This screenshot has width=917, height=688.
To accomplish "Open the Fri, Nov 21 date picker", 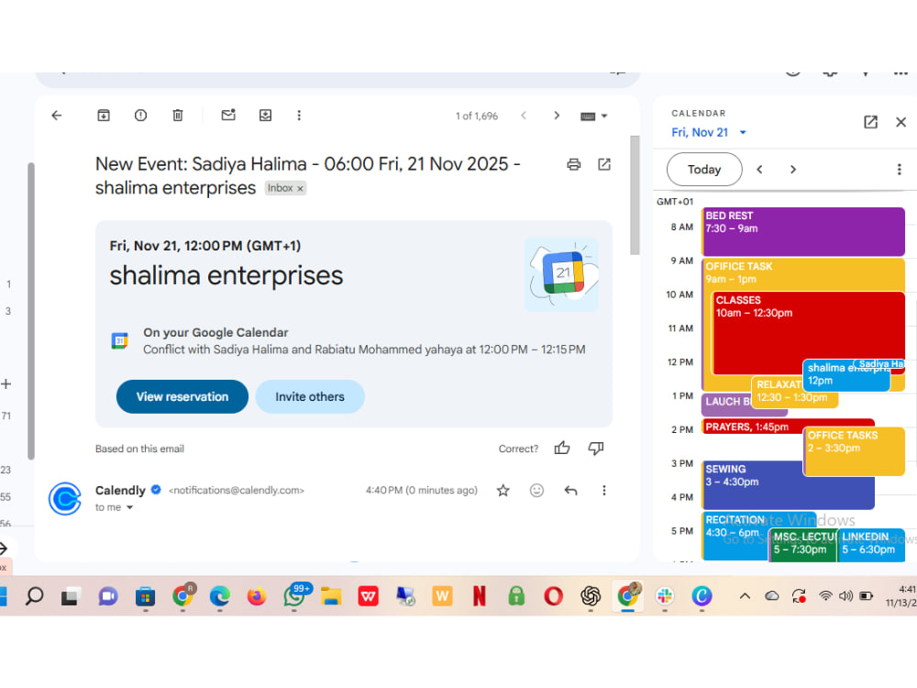I will click(709, 132).
